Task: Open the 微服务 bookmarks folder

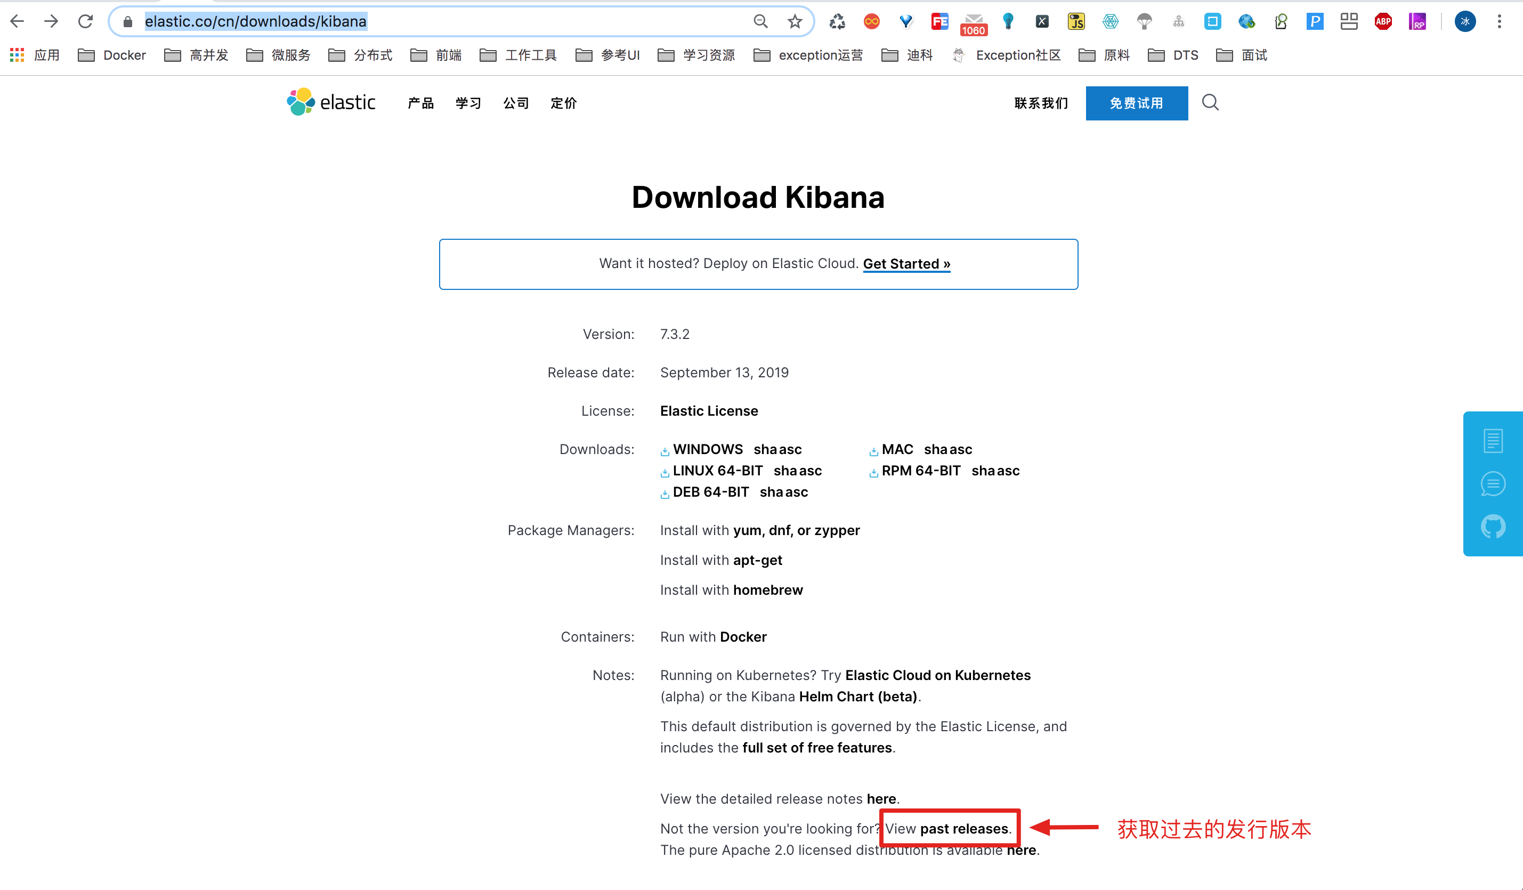Action: (279, 55)
